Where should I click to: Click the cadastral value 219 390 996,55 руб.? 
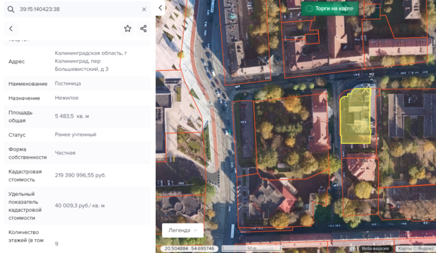click(x=80, y=175)
